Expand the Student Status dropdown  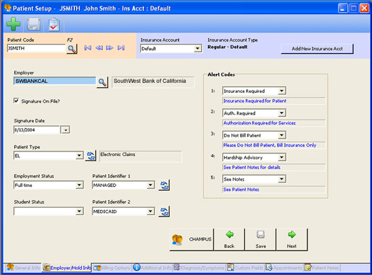(x=79, y=212)
